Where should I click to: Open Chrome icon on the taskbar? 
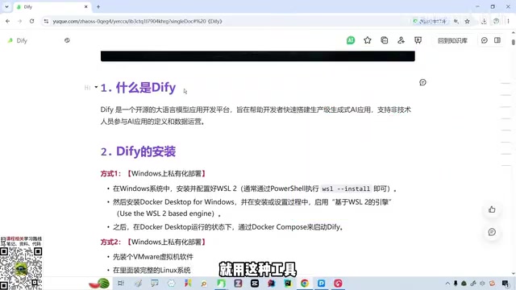point(305,283)
